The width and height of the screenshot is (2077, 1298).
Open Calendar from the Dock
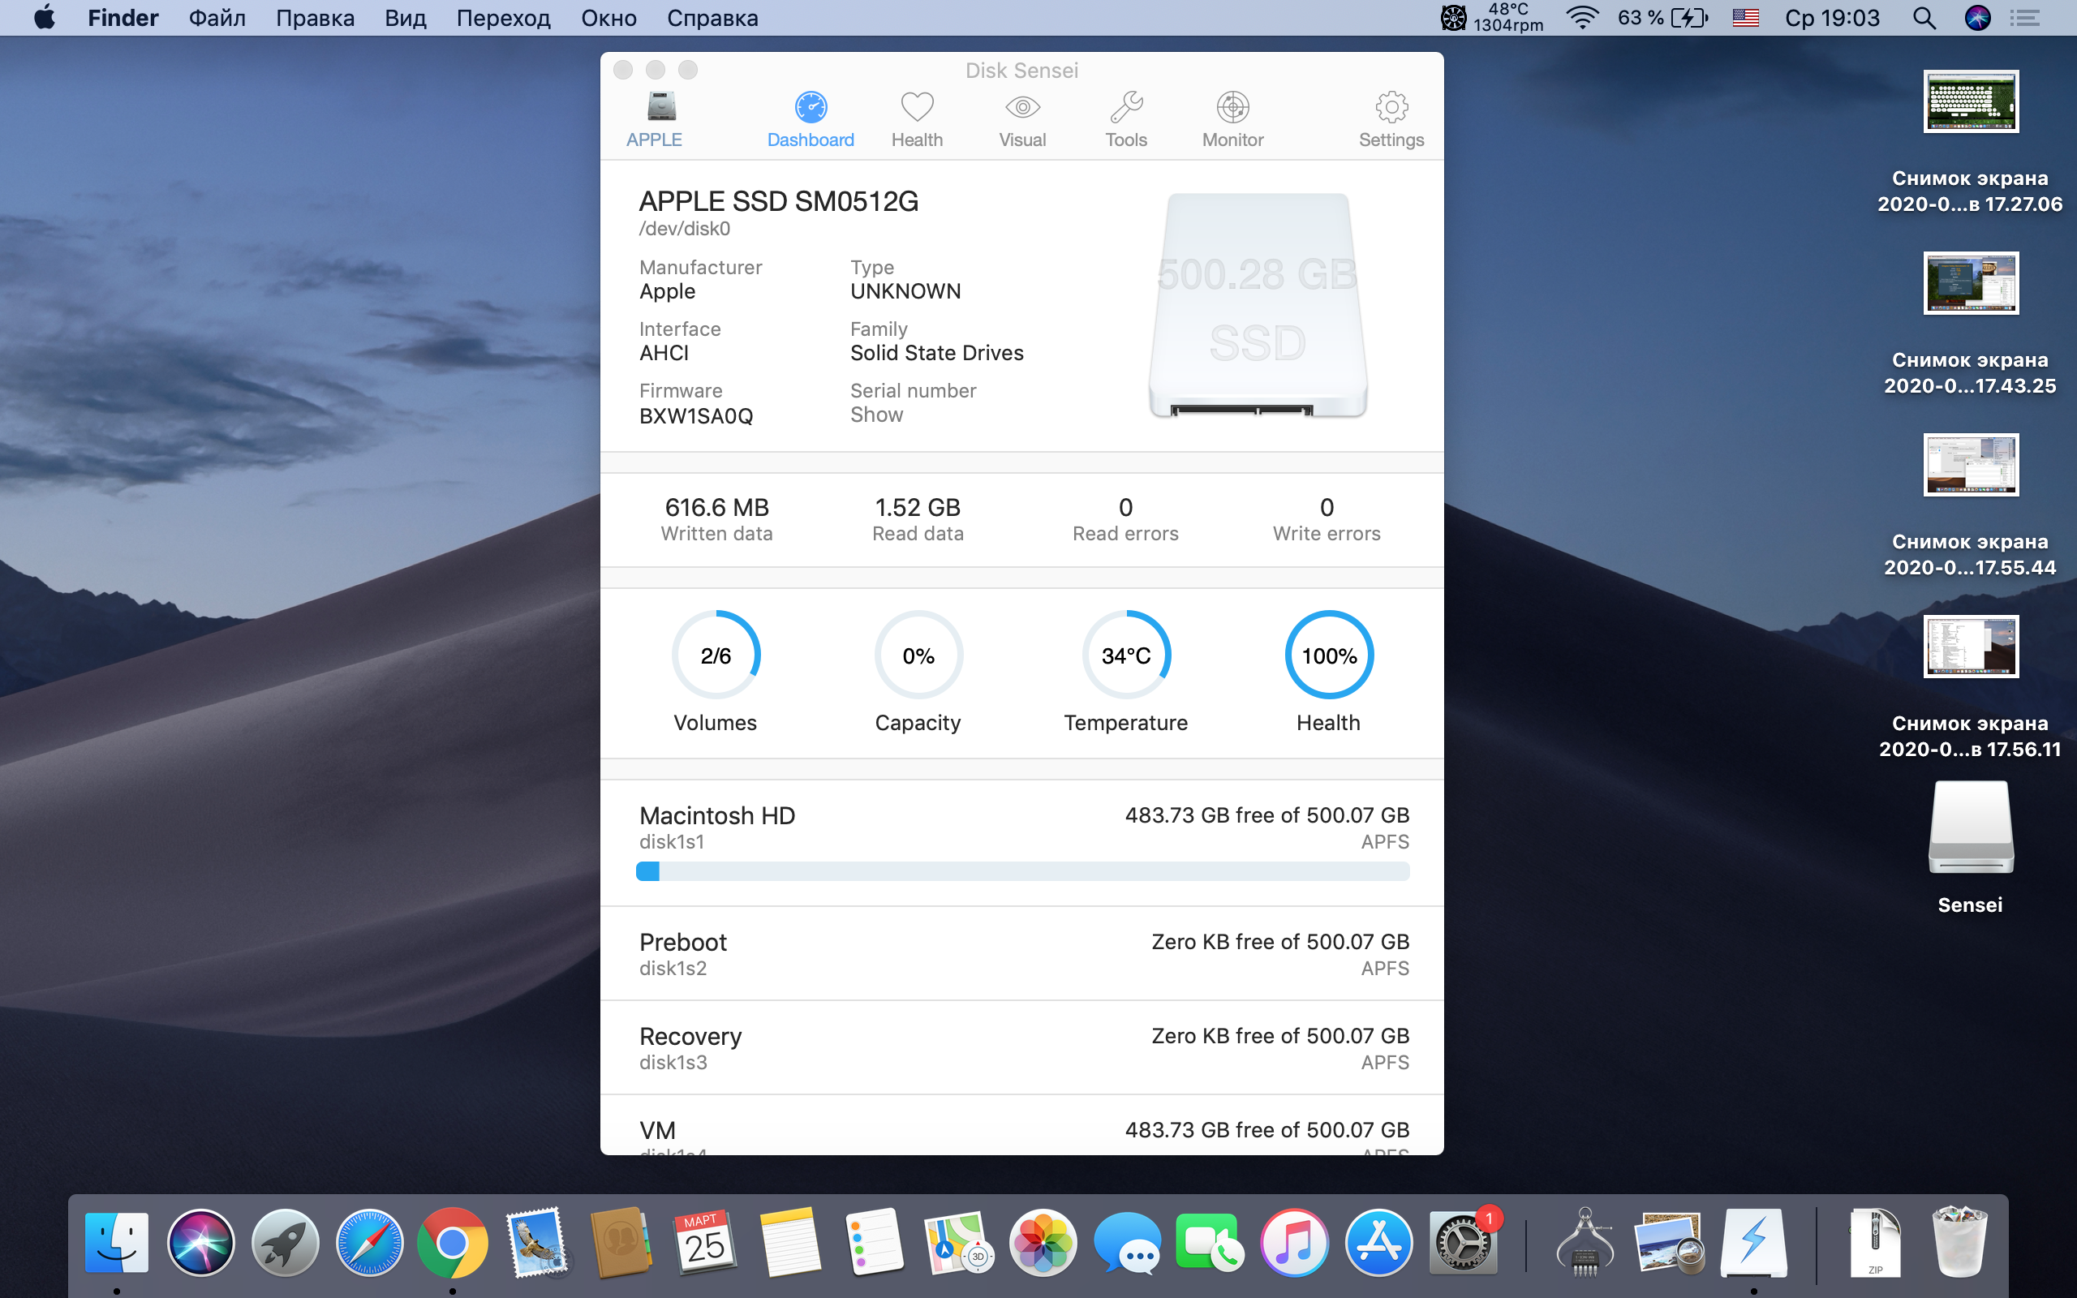point(704,1242)
